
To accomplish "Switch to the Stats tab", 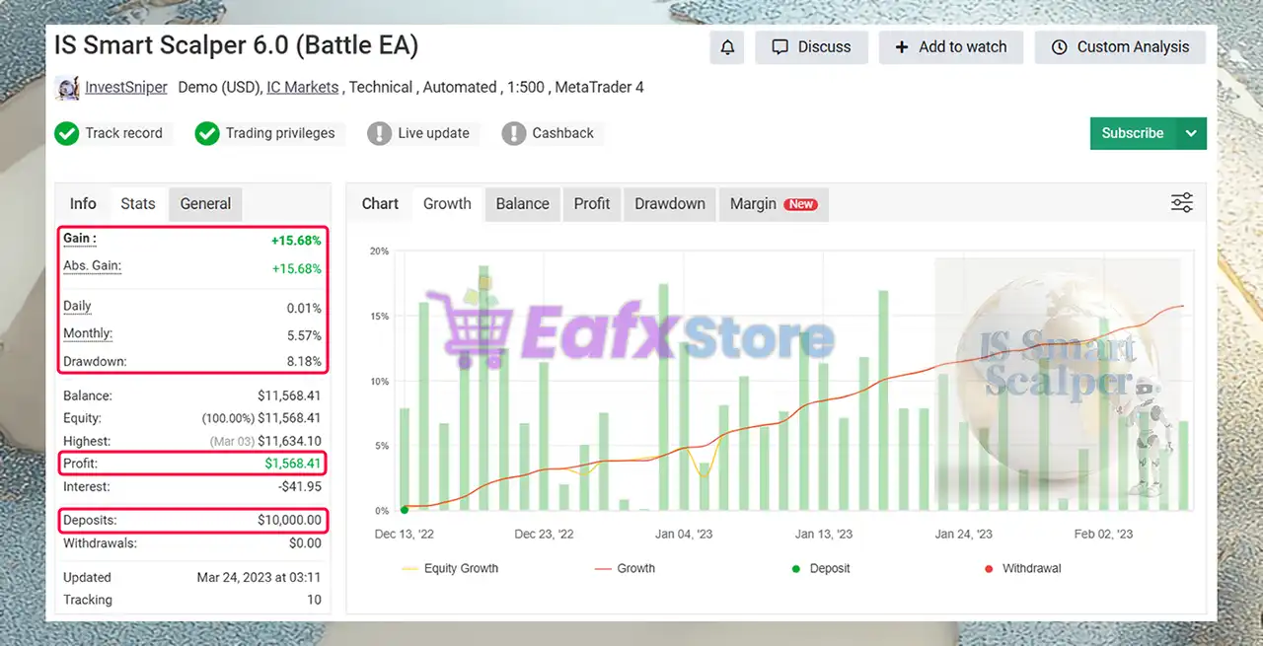I will [x=138, y=204].
